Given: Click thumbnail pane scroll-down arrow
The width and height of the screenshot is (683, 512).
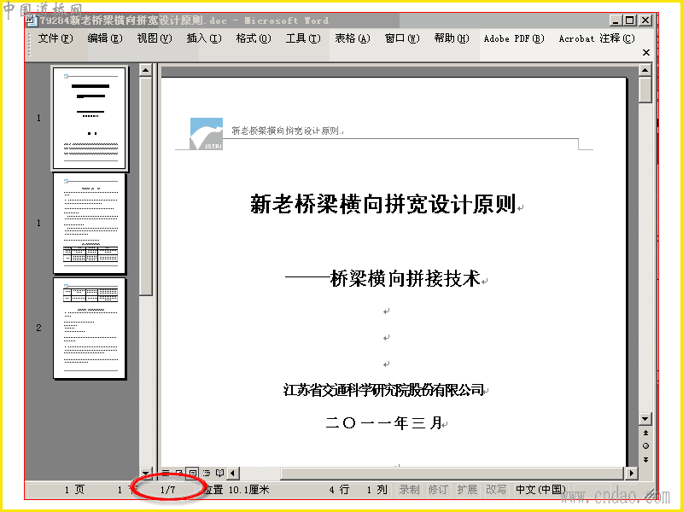Looking at the screenshot, I should 145,473.
